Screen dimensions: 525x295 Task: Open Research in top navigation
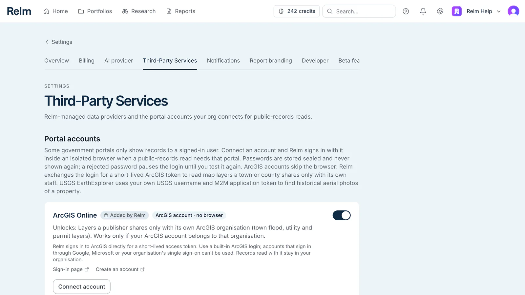click(139, 11)
